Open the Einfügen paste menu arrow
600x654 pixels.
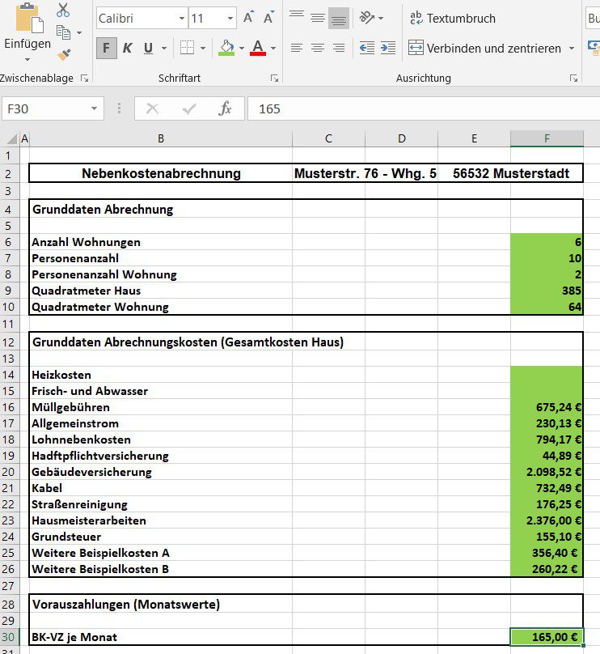[x=27, y=59]
